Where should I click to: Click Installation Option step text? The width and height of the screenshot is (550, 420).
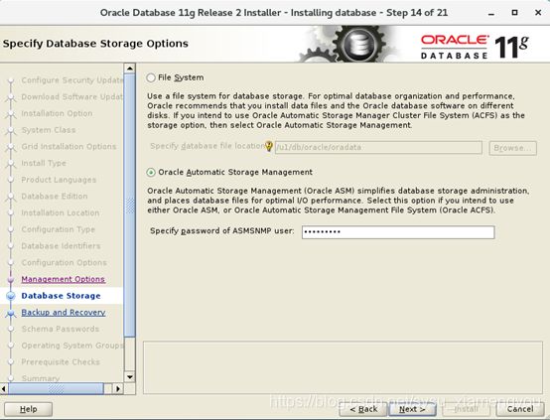click(x=57, y=113)
